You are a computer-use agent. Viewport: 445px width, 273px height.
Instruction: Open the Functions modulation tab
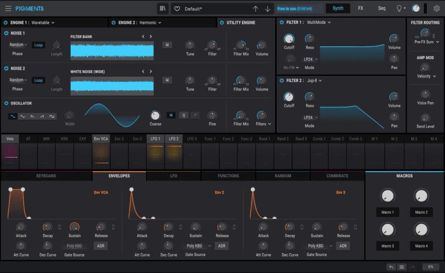click(228, 176)
